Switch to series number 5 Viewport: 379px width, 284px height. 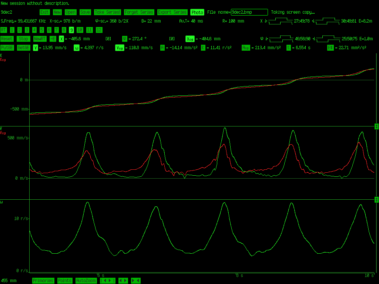click(41, 30)
